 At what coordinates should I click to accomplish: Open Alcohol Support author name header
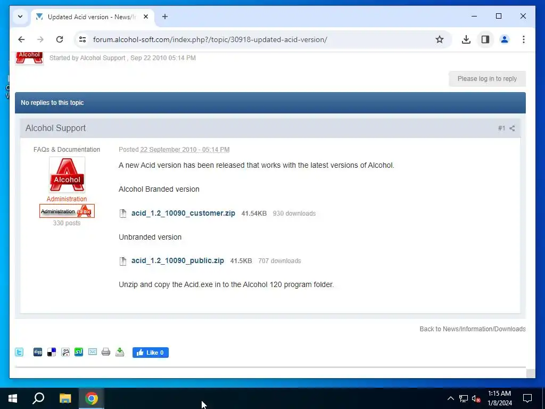click(x=55, y=128)
